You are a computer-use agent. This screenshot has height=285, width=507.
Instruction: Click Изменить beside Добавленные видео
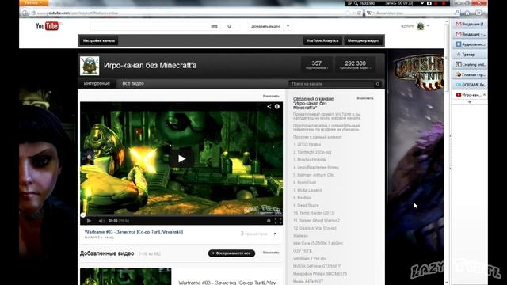(x=271, y=253)
